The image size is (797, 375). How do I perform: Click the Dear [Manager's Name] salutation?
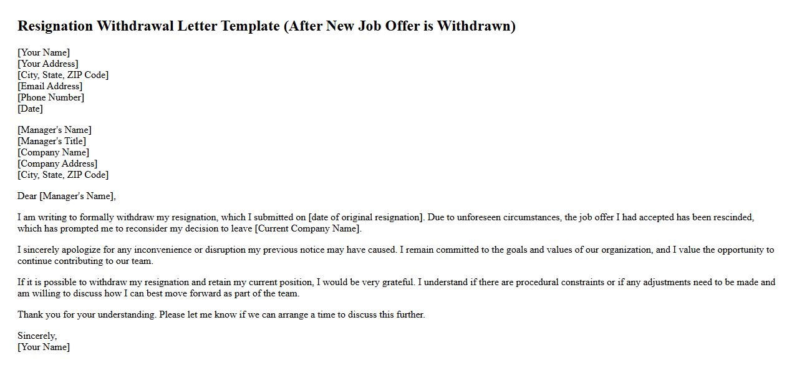67,196
